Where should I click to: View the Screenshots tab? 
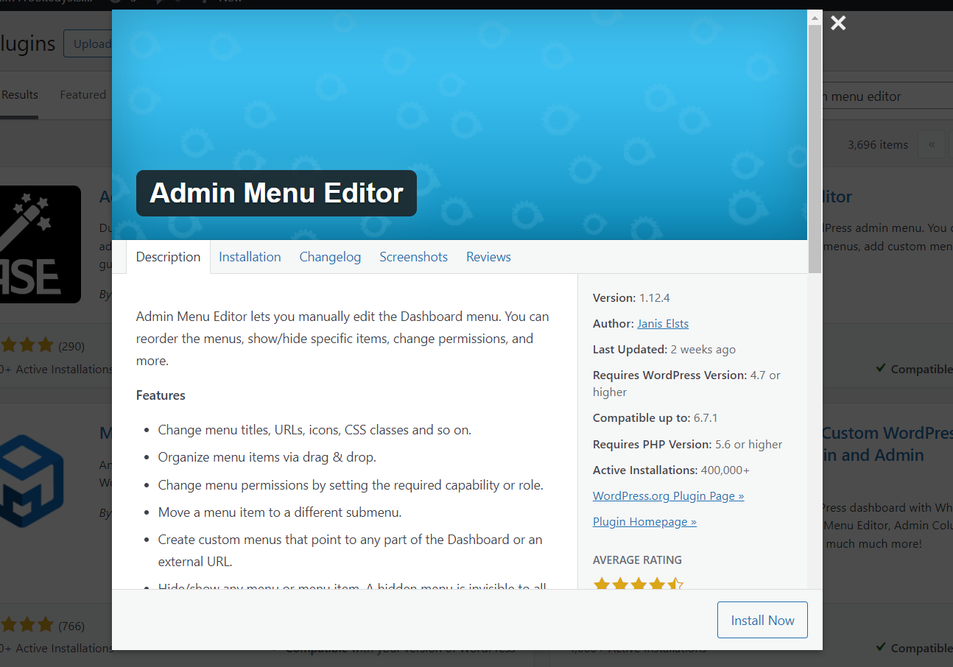(413, 257)
